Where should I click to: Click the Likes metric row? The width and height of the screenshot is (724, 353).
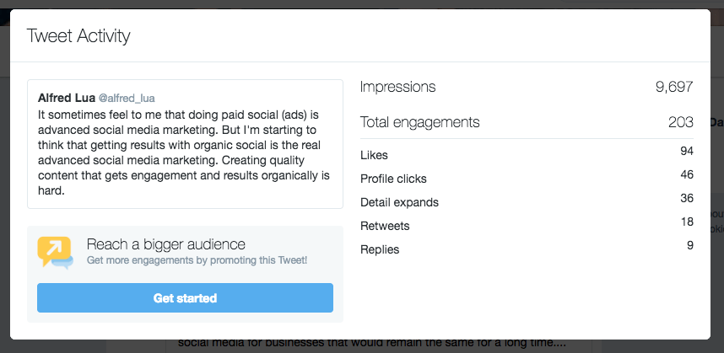[x=527, y=155]
